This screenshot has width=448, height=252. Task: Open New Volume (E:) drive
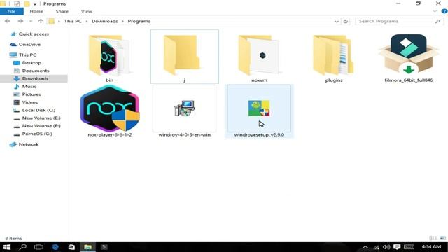(x=41, y=118)
